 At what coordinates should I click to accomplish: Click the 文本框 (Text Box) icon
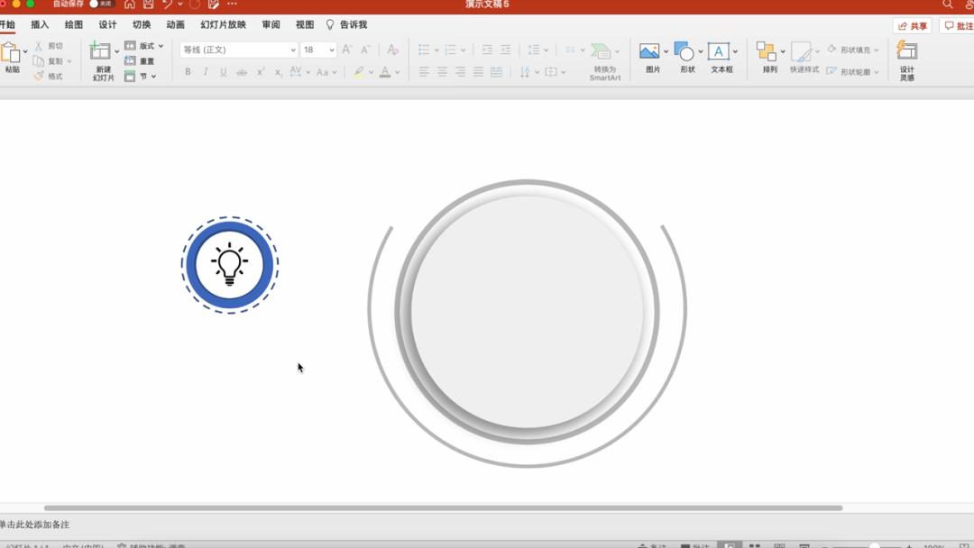click(719, 51)
